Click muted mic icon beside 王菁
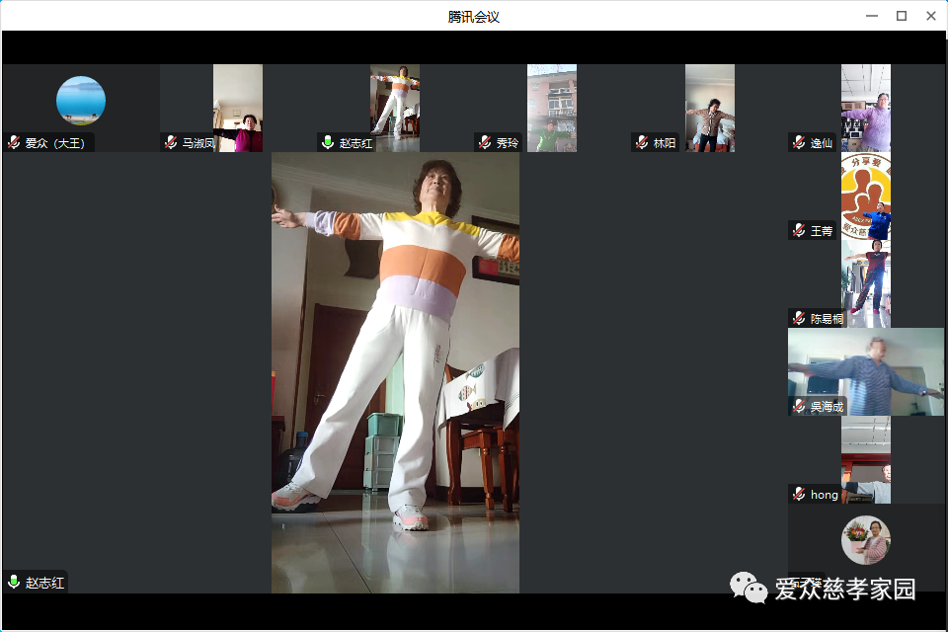This screenshot has height=632, width=948. pyautogui.click(x=799, y=231)
